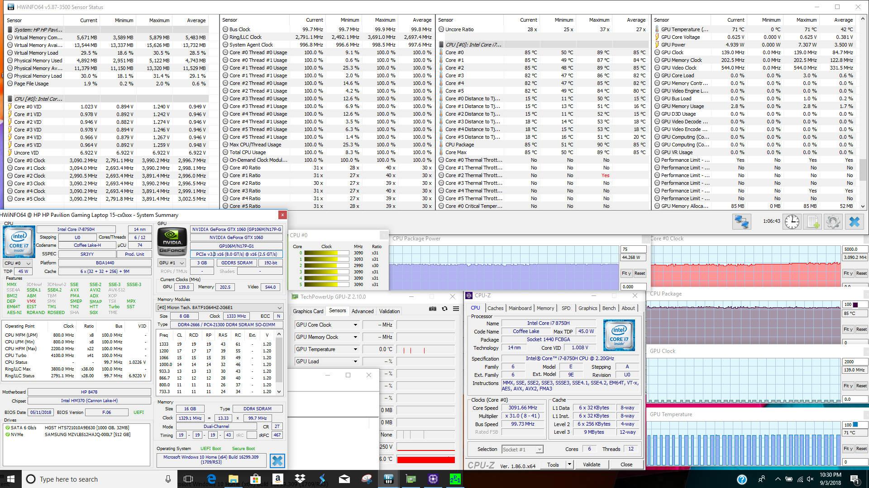
Task: Open the Graphics Card tab in GPU-Z
Action: [308, 311]
